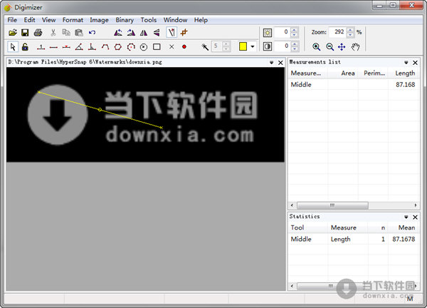The height and width of the screenshot is (308, 427).
Task: Open the Edit menu
Action: [x=29, y=20]
